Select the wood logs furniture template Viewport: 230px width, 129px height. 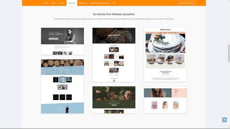(x=62, y=86)
